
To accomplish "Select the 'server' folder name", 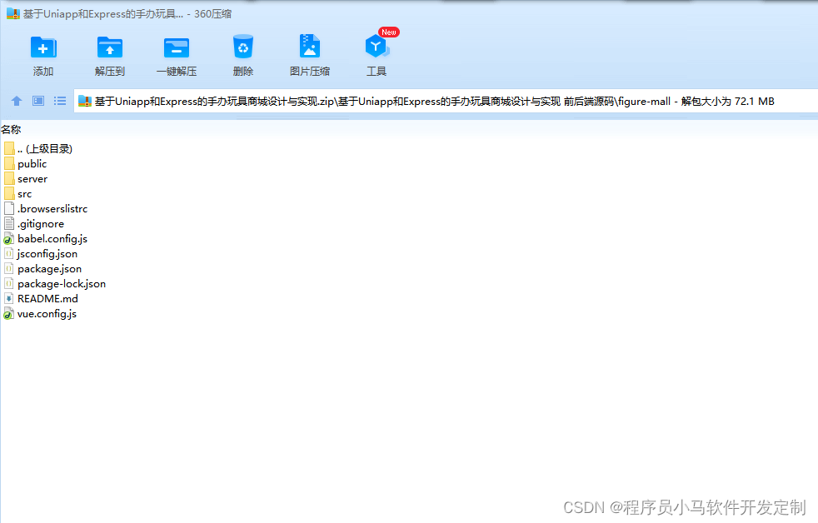I will coord(32,179).
